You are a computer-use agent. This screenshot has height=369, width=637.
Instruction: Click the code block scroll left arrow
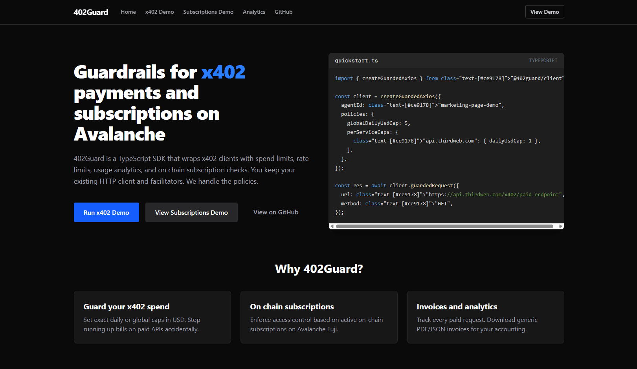(332, 226)
